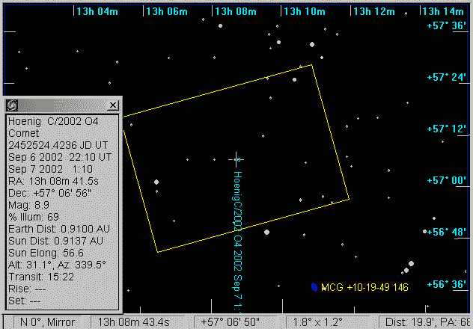
Task: Click the vertical Hoenig C/2002 O4 track label
Action: coord(237,232)
